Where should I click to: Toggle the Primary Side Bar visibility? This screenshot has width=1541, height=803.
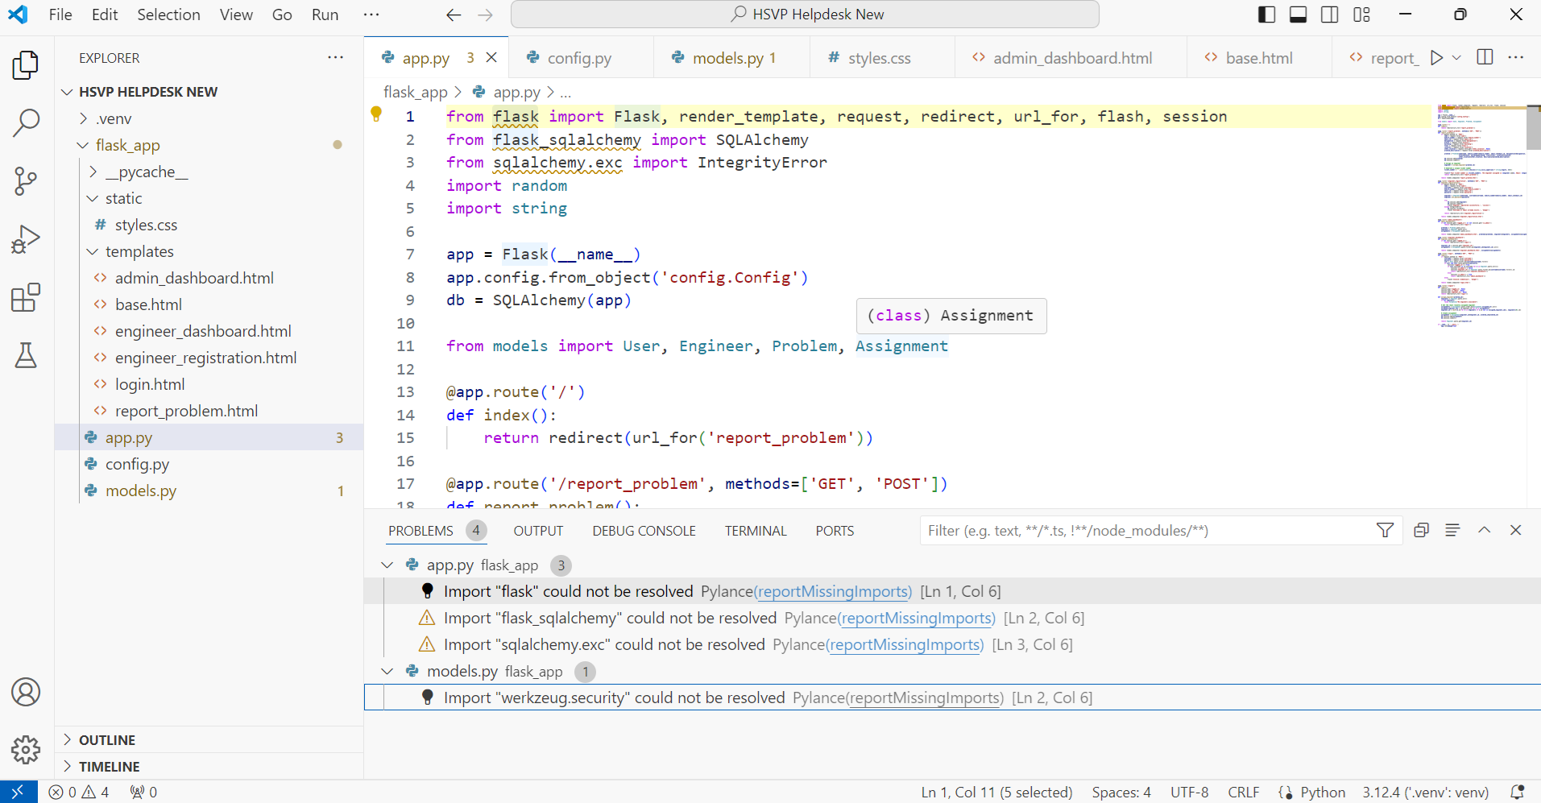1266,14
